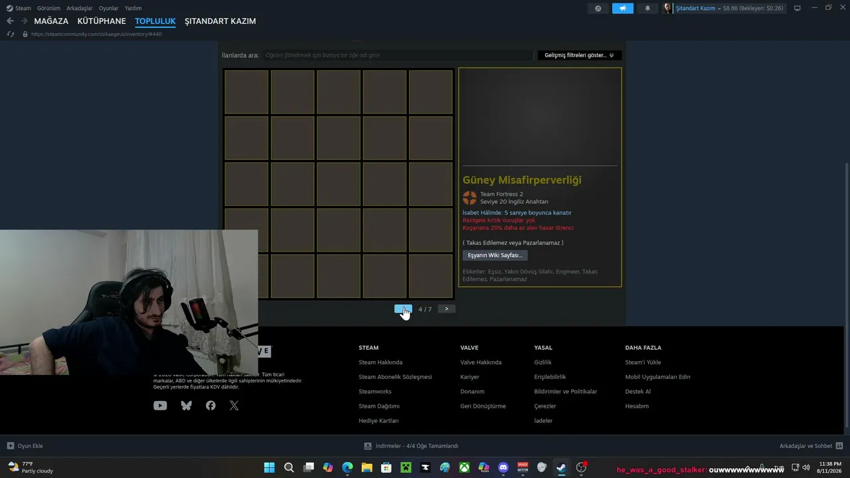Image resolution: width=850 pixels, height=478 pixels.
Task: Launch Microsoft Edge from the taskbar
Action: click(347, 467)
